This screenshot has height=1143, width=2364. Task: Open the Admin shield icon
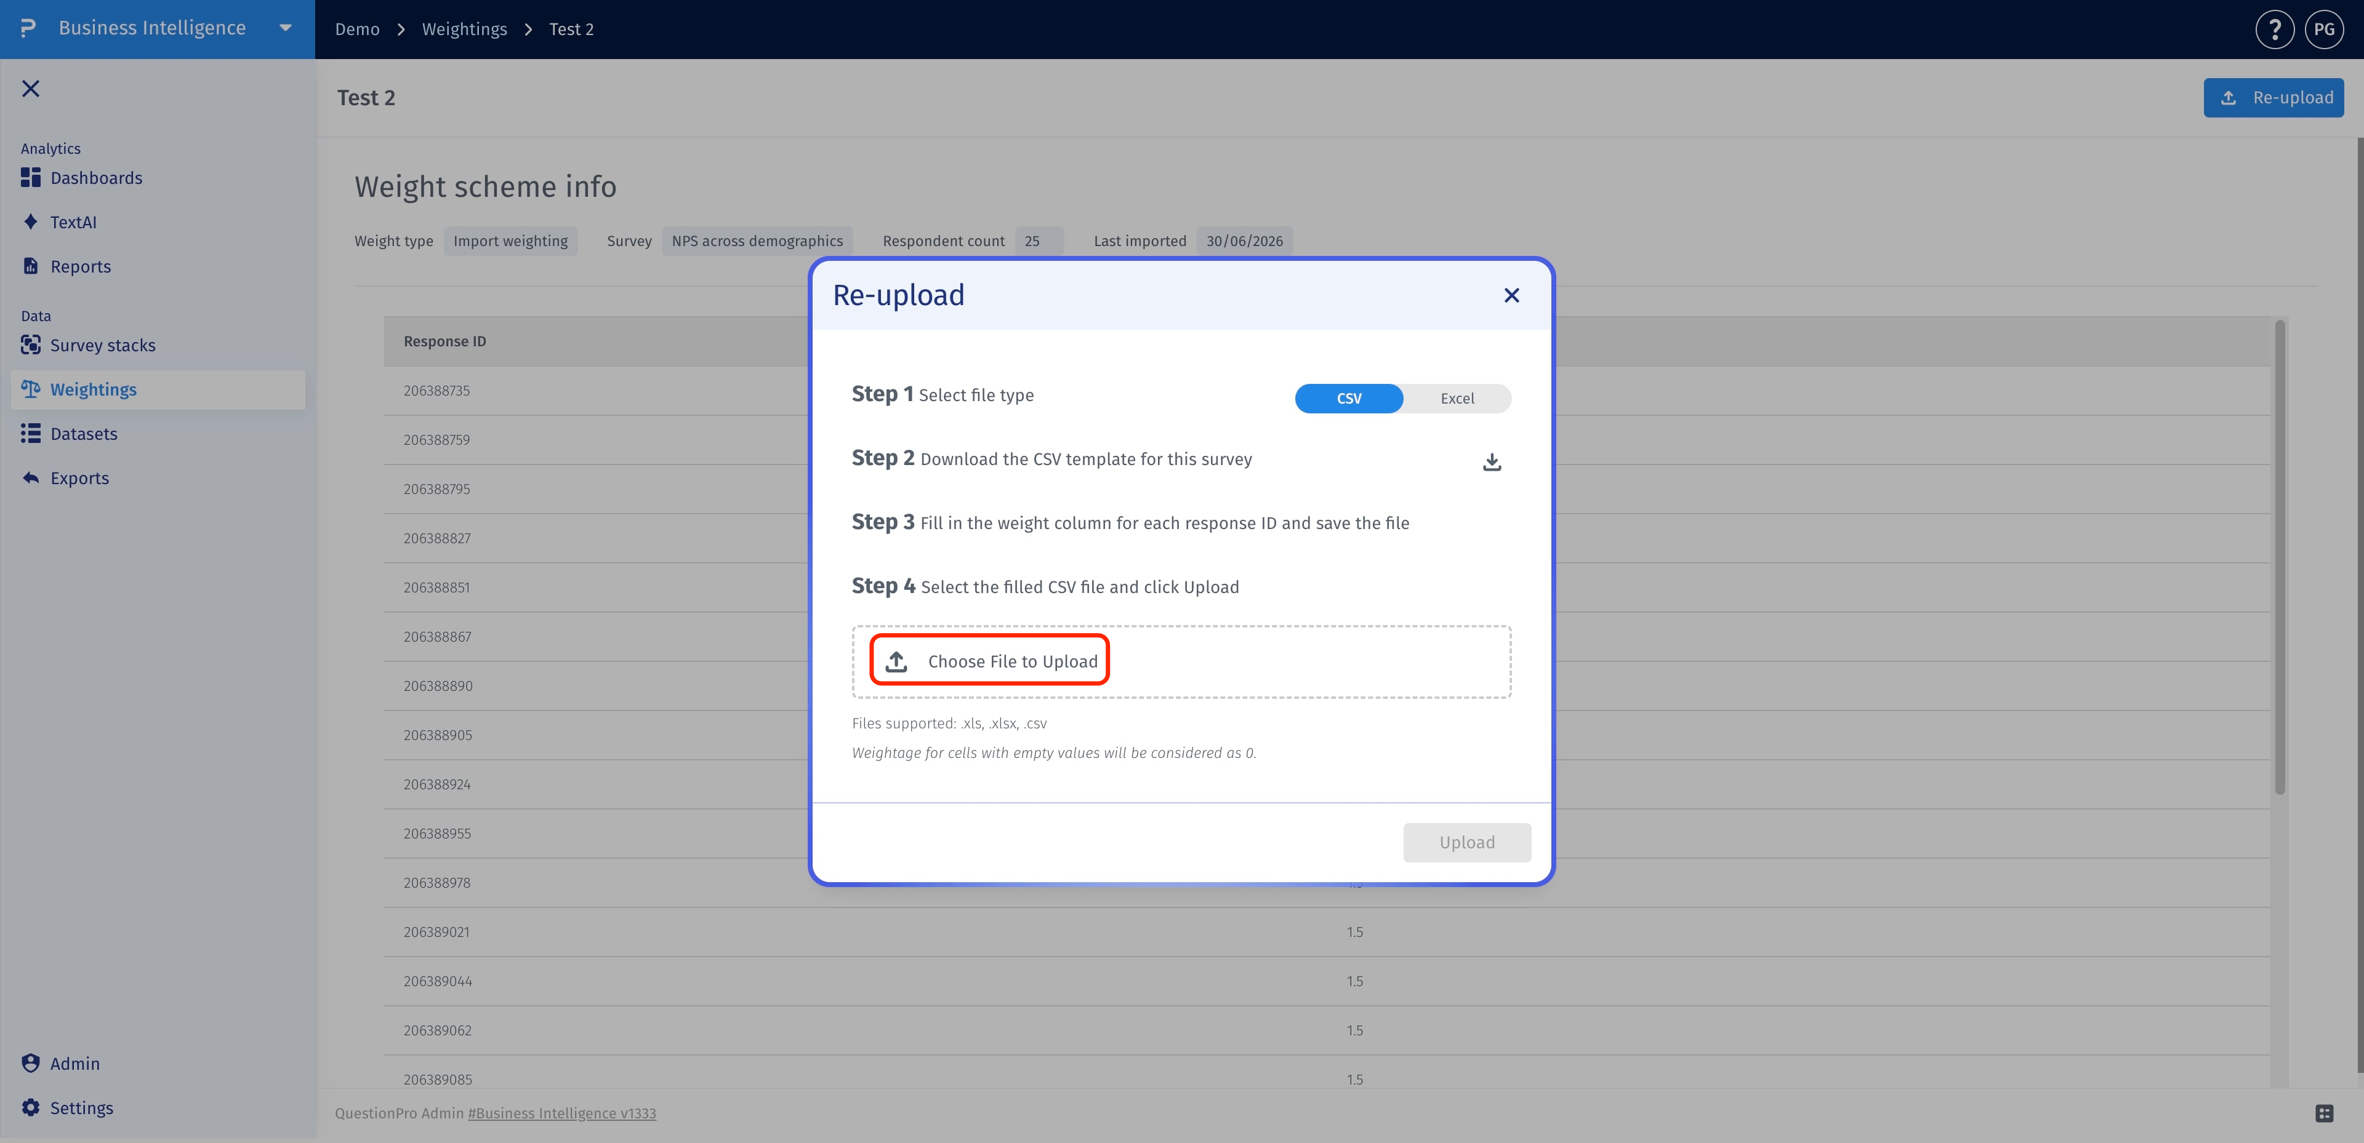click(30, 1063)
